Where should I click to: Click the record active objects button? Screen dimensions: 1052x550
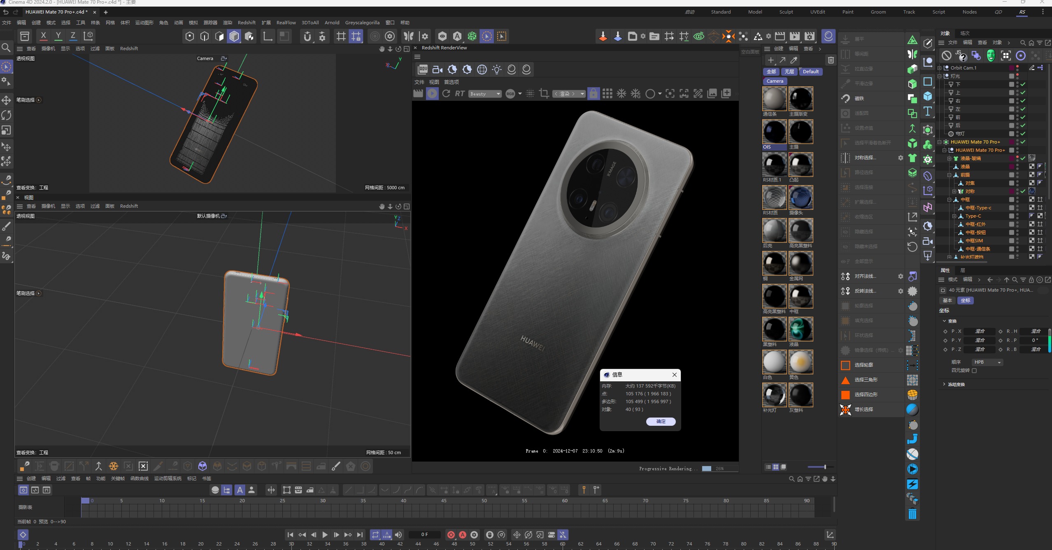[451, 535]
